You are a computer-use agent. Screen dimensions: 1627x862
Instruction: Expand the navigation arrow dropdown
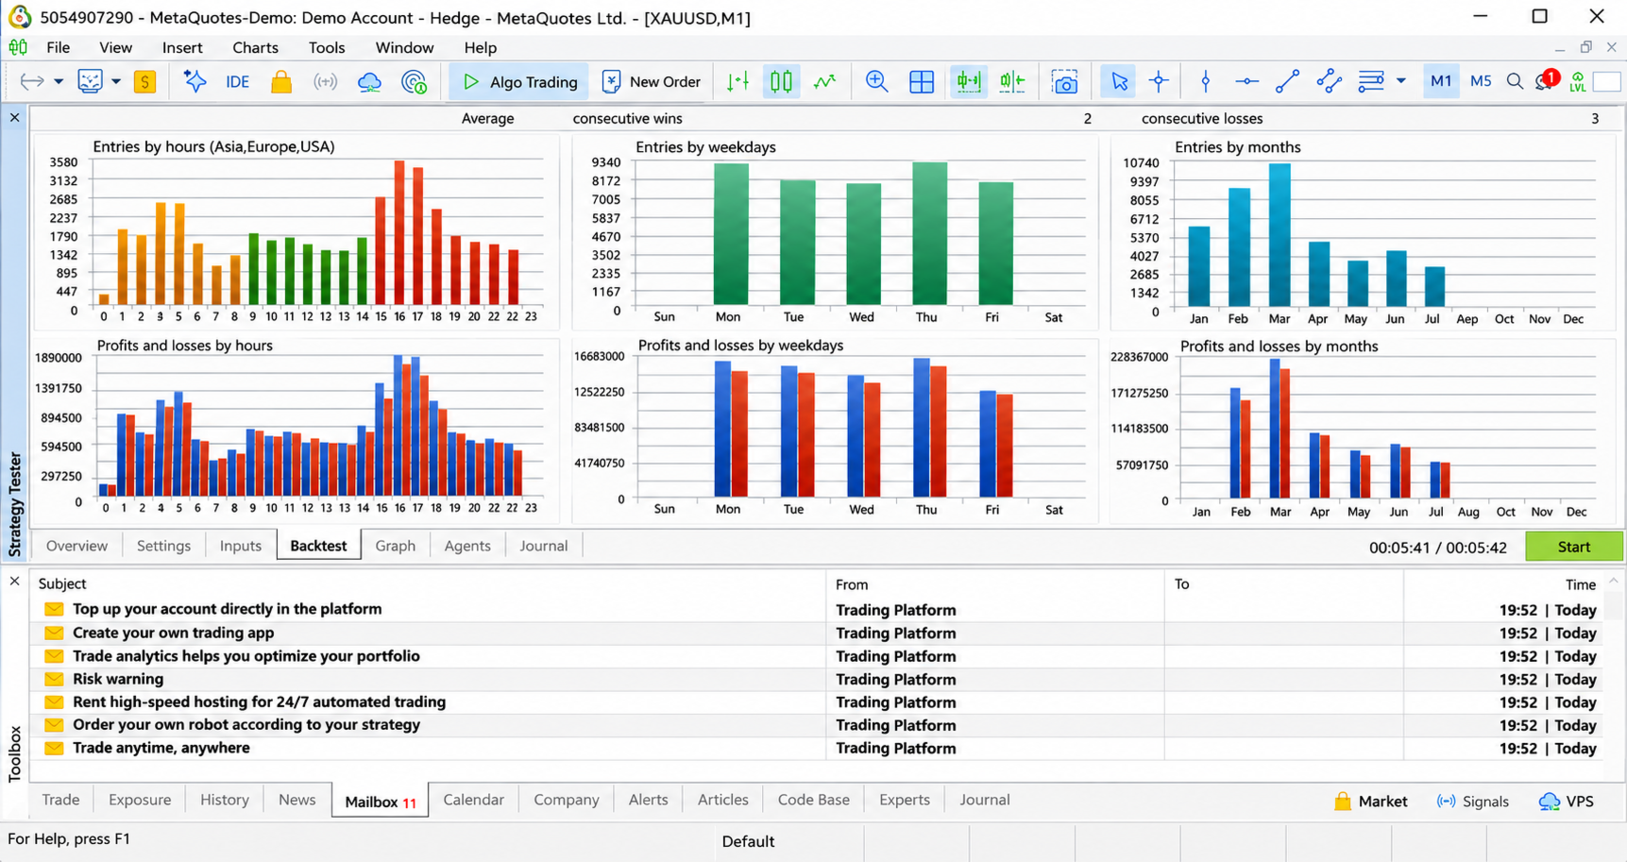click(59, 82)
